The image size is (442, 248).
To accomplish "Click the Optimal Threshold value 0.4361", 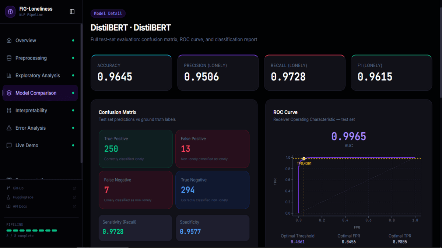I will [298, 242].
